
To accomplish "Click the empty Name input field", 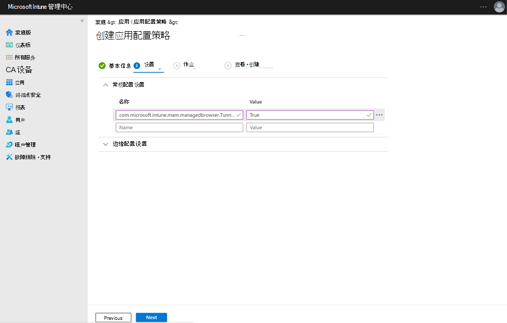I will coord(179,128).
